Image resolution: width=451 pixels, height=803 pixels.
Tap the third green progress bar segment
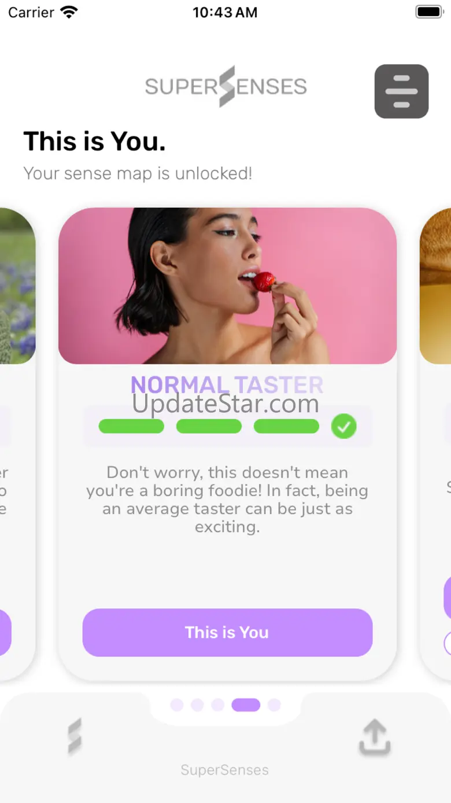click(x=286, y=427)
